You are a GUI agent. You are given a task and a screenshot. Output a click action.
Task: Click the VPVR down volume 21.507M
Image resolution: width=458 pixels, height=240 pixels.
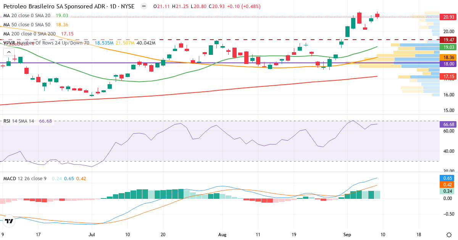tap(125, 43)
